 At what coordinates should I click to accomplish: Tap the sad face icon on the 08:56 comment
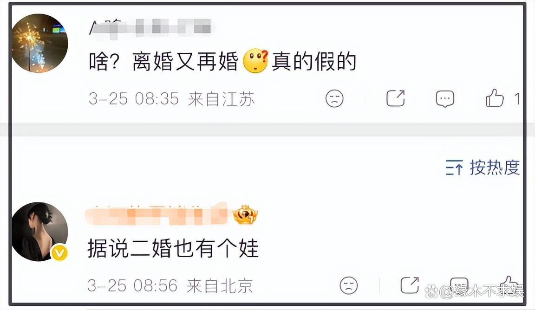point(349,285)
